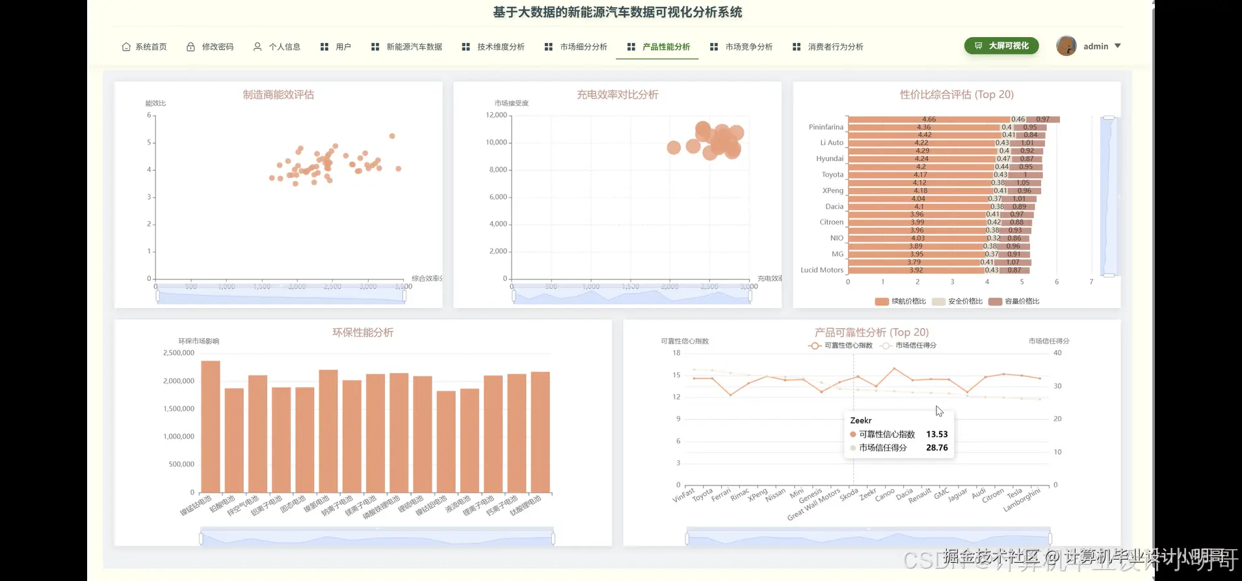This screenshot has height=581, width=1242.
Task: Click the grid icon beside 技术维度分析
Action: click(466, 47)
